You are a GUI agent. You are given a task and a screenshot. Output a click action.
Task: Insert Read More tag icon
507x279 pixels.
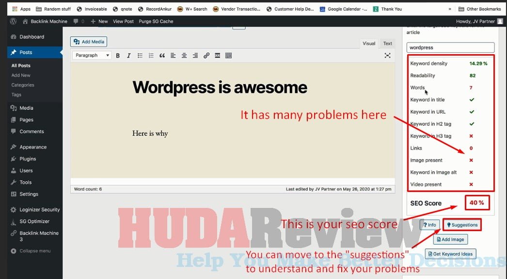[217, 56]
